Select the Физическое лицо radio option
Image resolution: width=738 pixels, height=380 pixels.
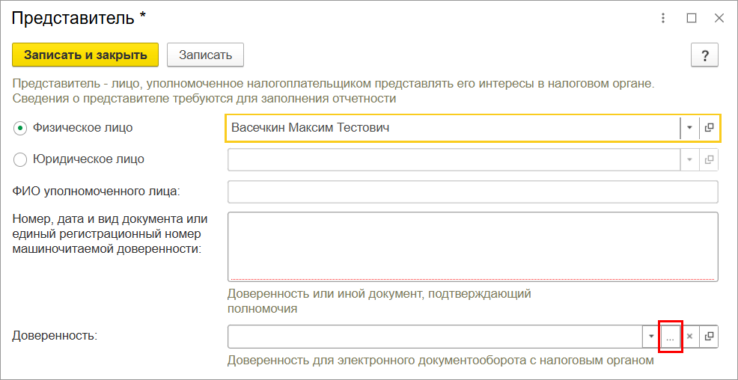(x=20, y=128)
